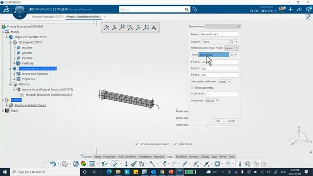Click the magnifier icon in search box

[186, 9]
